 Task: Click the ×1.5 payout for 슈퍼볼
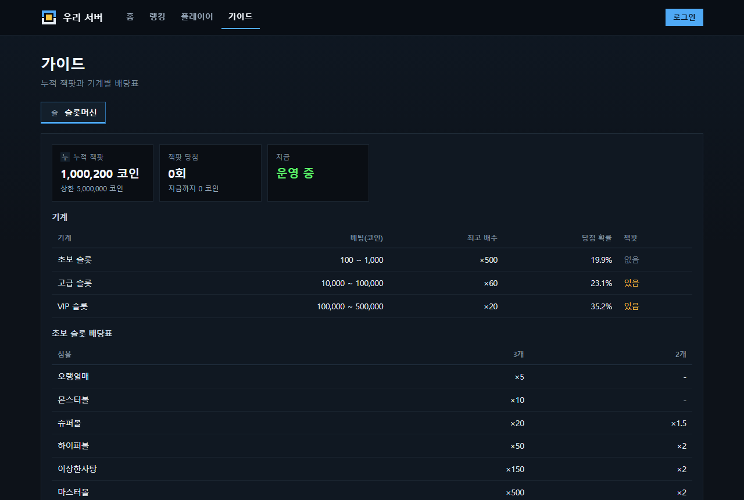679,423
